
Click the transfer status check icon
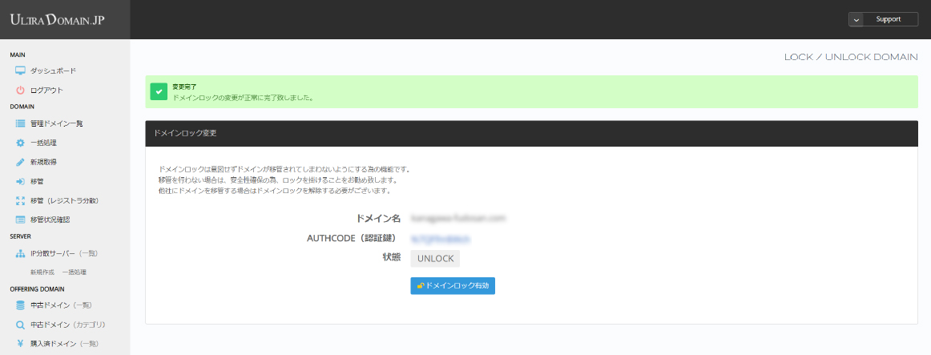click(20, 220)
